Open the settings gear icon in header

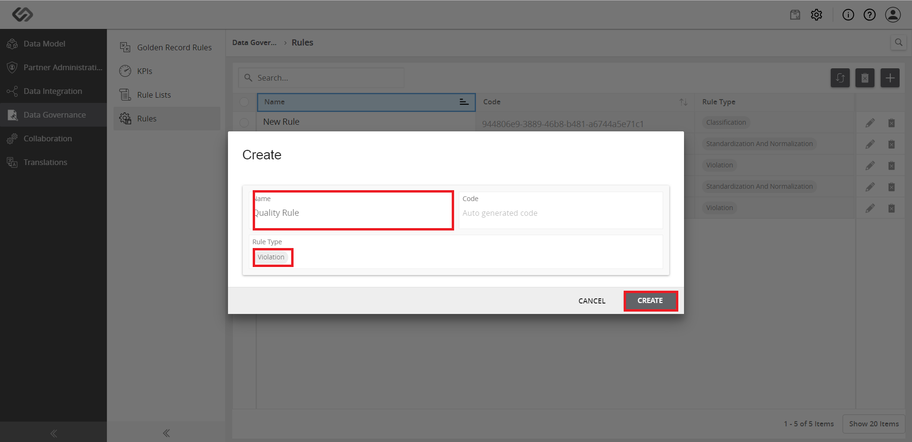(817, 15)
